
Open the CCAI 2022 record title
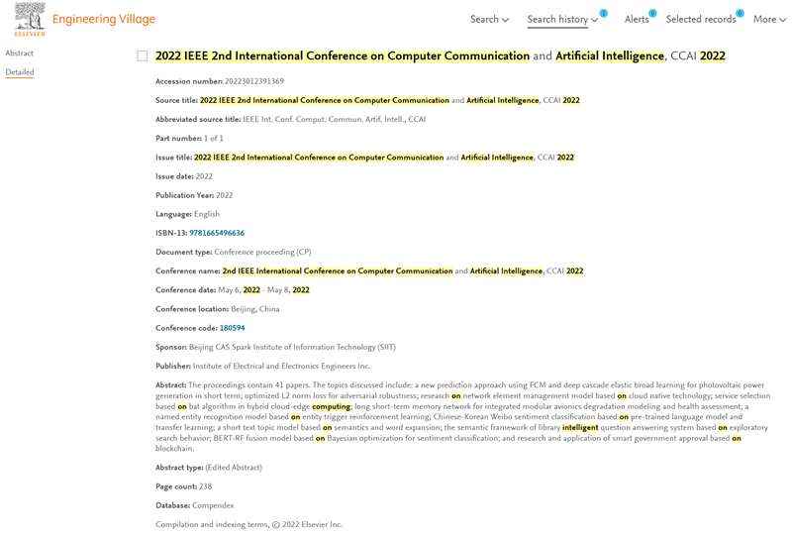[440, 55]
